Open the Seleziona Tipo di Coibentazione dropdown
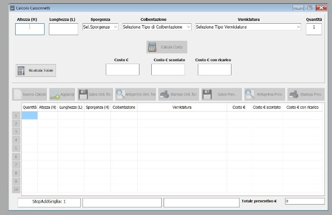 [x=188, y=27]
